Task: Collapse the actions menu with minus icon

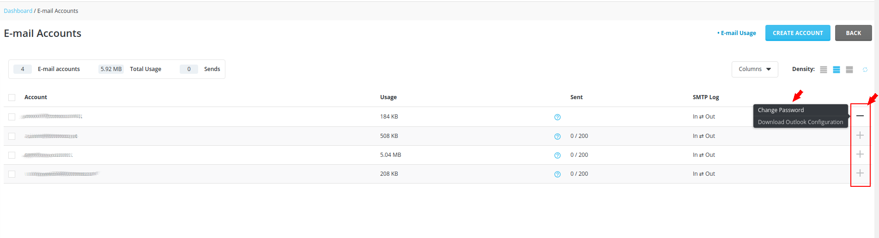Action: pos(860,116)
